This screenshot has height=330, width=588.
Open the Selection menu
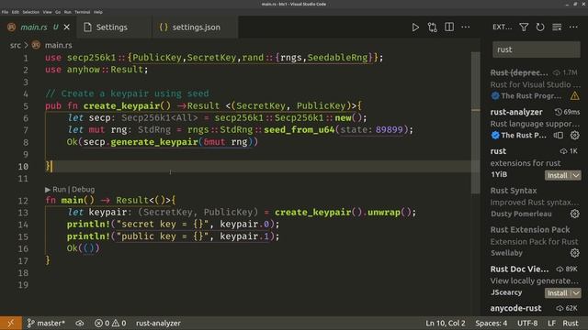click(30, 12)
